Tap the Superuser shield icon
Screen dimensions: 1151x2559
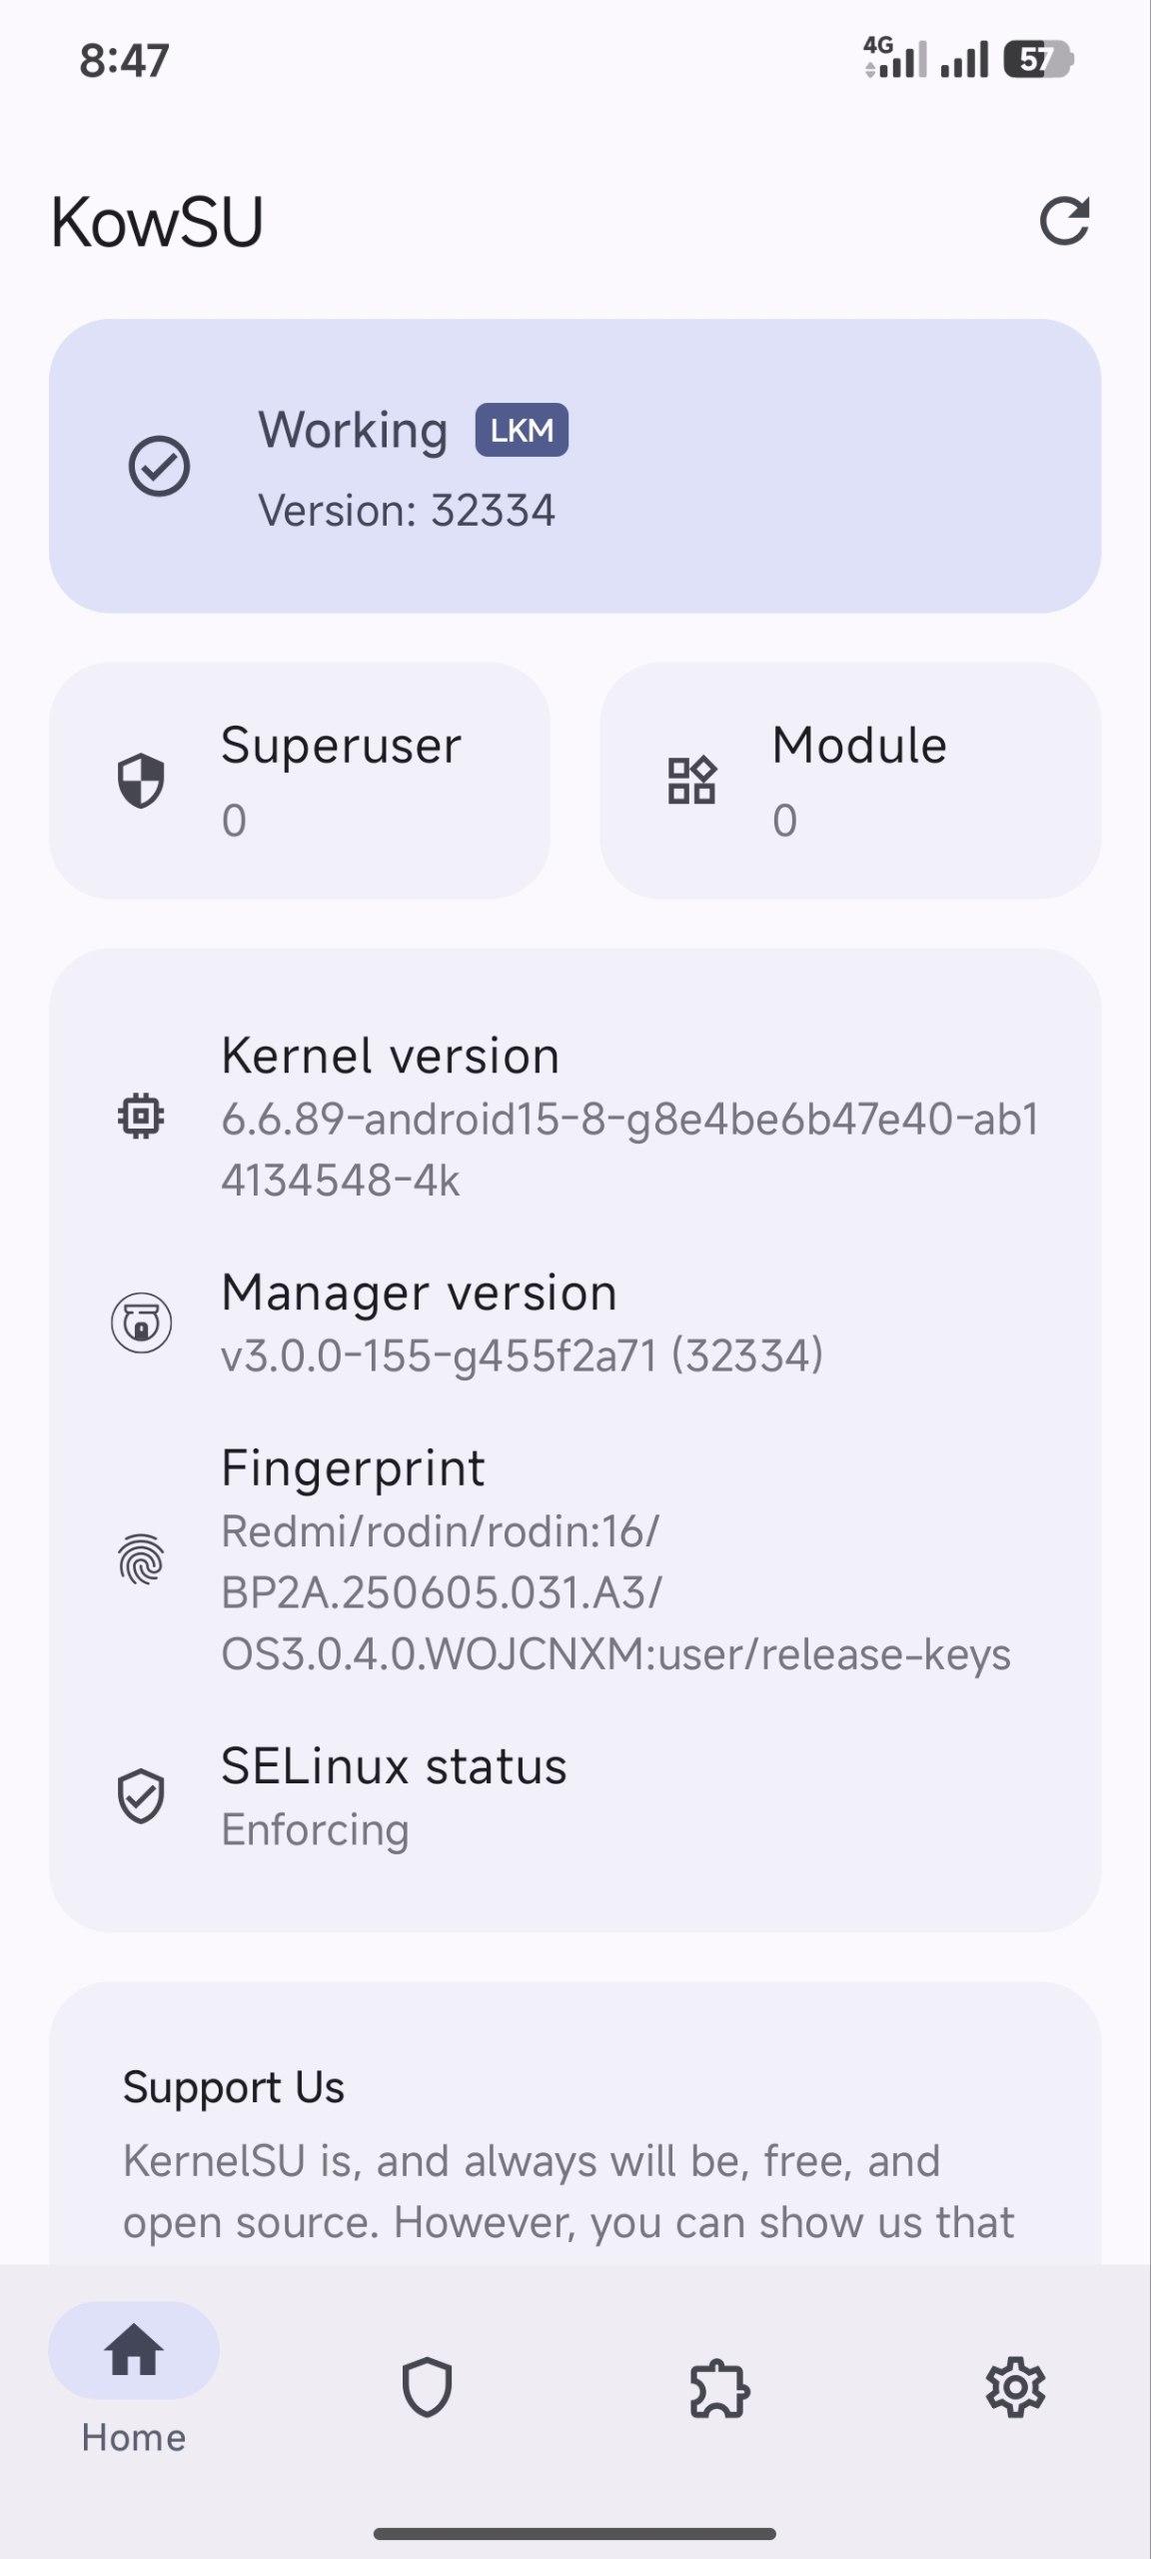(141, 781)
